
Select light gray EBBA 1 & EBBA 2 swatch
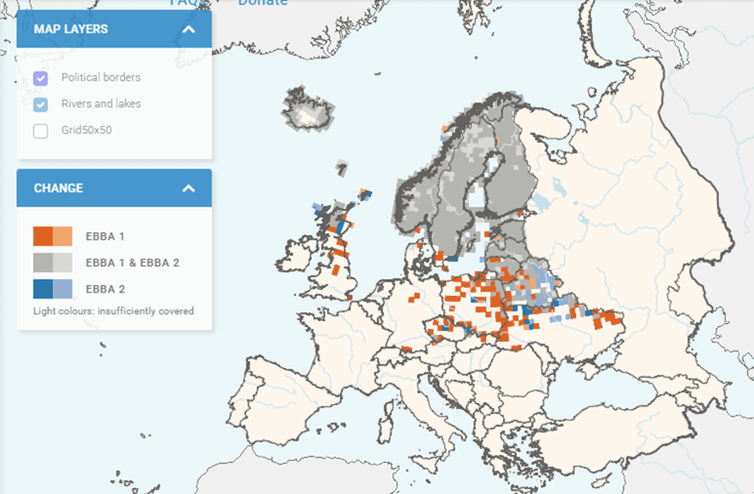62,263
